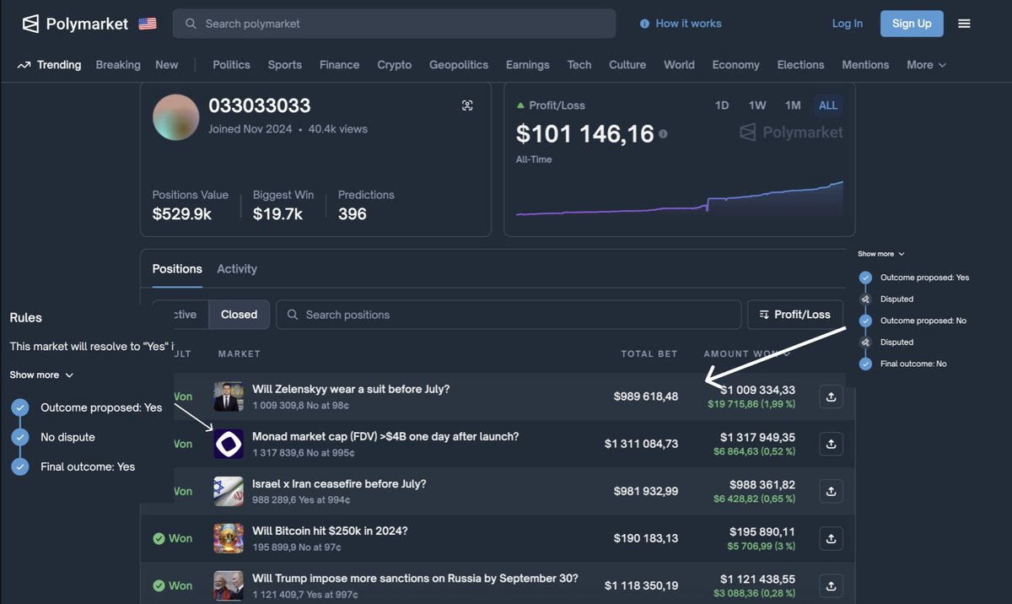Click the Sign Up button
1012x604 pixels.
point(912,24)
